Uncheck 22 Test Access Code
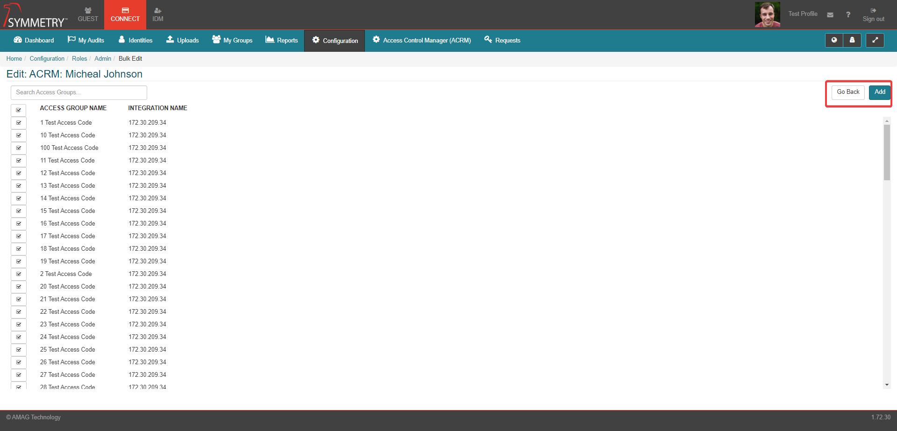This screenshot has width=897, height=431. pos(19,312)
